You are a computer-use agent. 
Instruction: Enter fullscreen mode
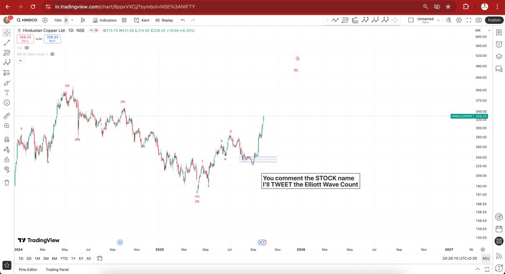coord(469,20)
